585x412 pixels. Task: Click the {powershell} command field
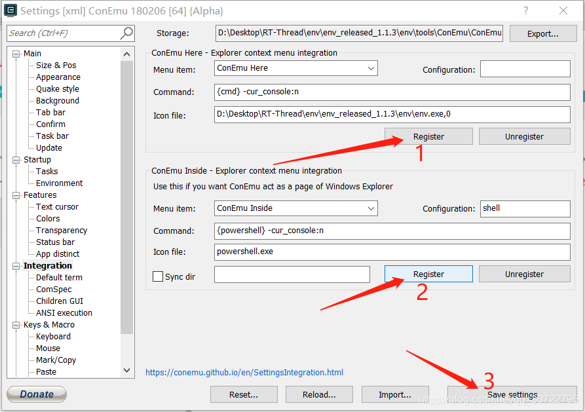(392, 231)
